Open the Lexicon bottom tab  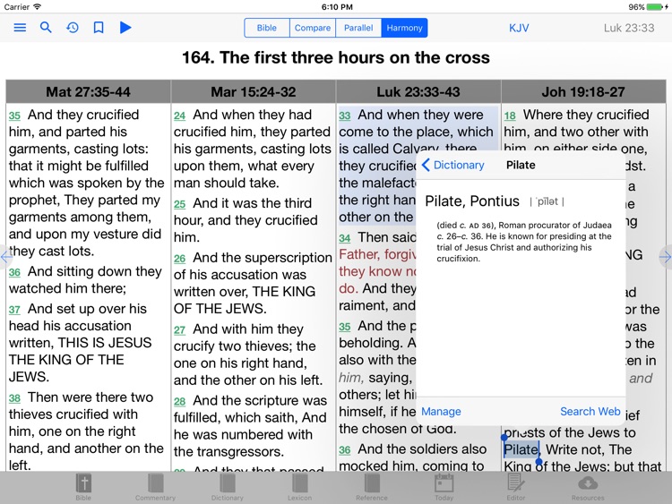(x=299, y=487)
